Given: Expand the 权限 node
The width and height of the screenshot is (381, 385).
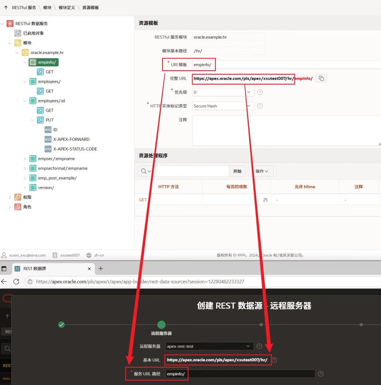Looking at the screenshot, I should 10,197.
